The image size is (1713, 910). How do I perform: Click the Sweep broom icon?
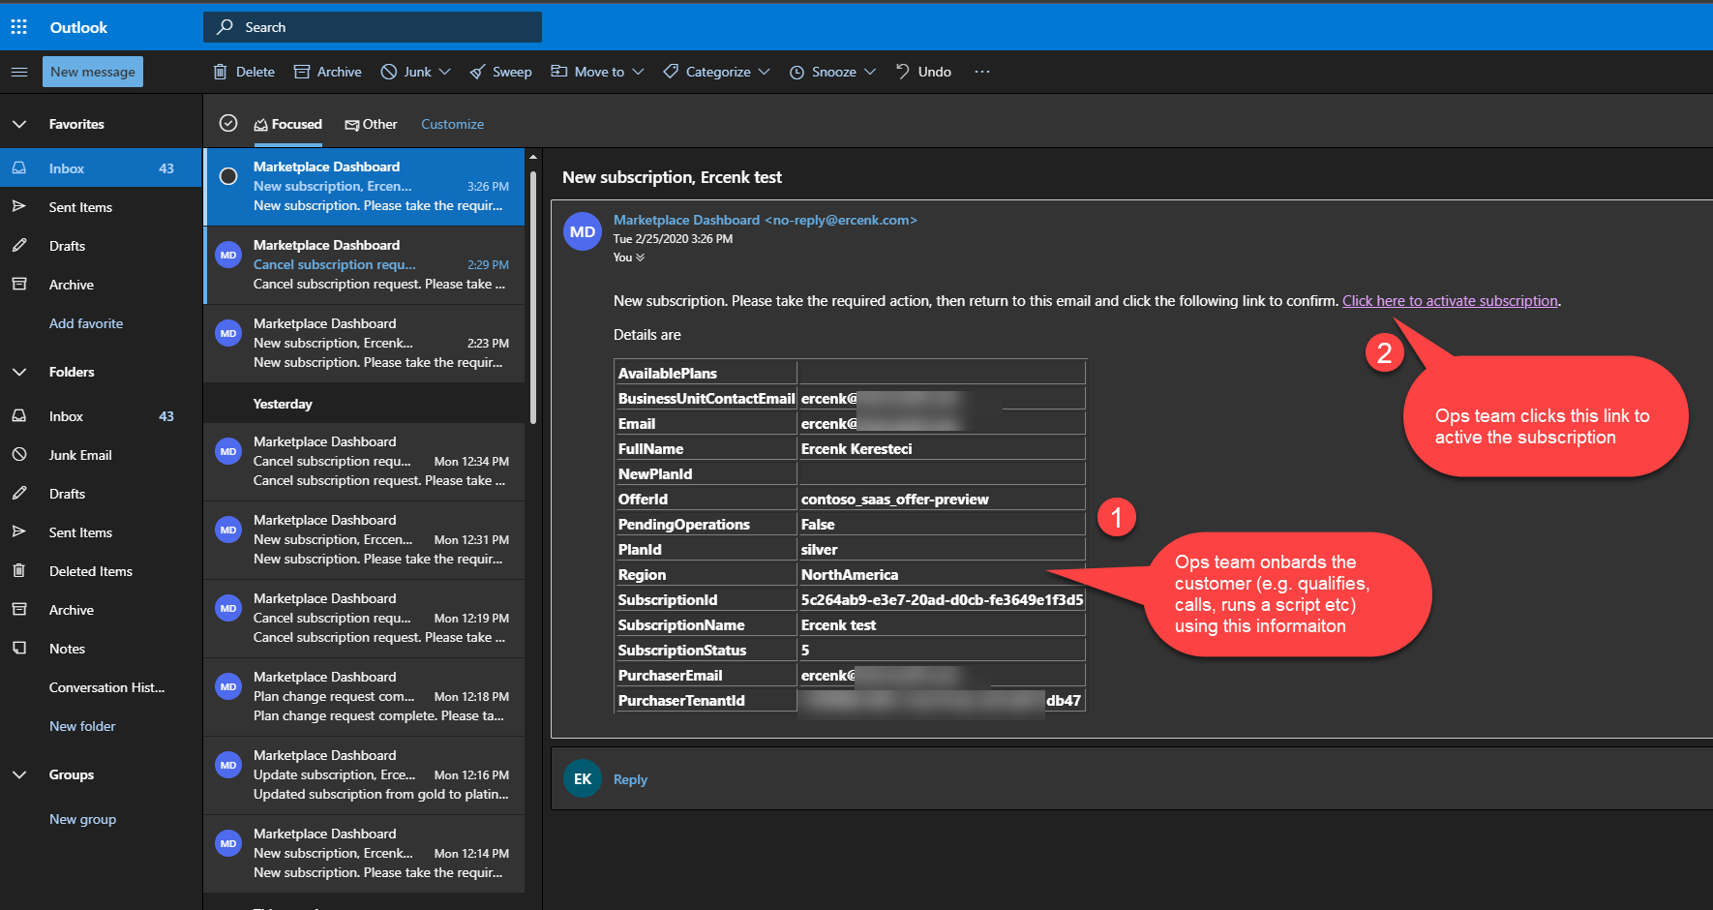477,72
